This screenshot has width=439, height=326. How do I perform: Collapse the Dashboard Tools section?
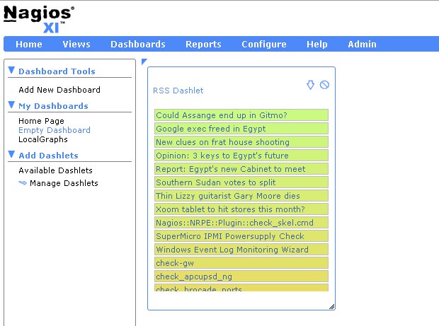pos(11,70)
